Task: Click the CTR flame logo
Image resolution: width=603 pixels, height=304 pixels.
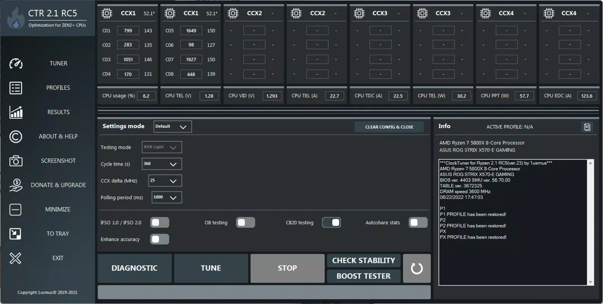Action: coord(15,19)
